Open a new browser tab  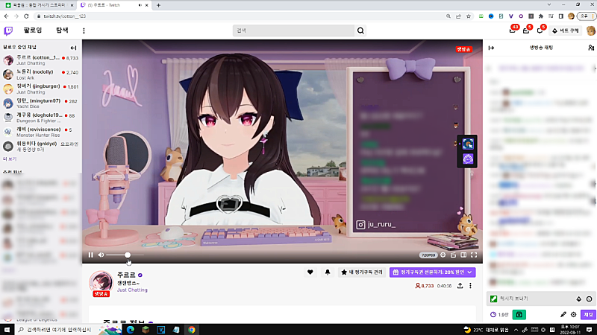(158, 5)
